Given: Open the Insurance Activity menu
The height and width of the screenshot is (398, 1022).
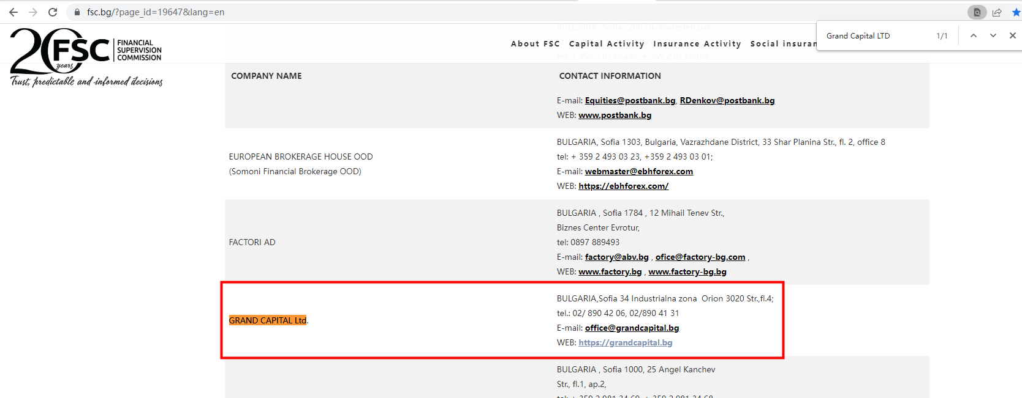Looking at the screenshot, I should [697, 44].
